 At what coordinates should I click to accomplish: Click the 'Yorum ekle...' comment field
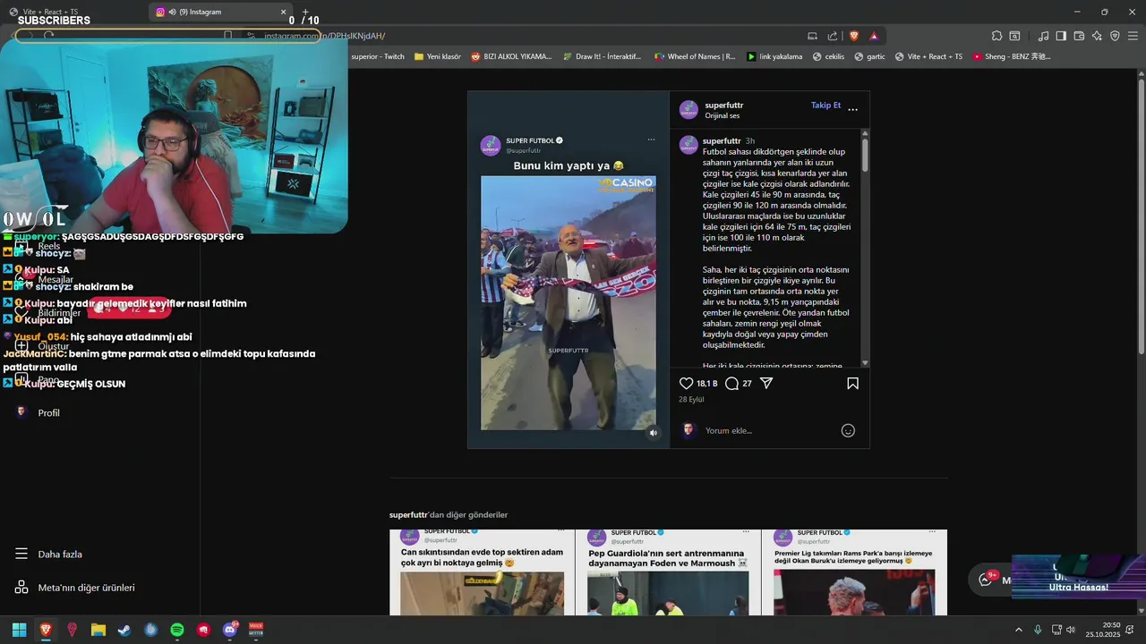pos(770,431)
